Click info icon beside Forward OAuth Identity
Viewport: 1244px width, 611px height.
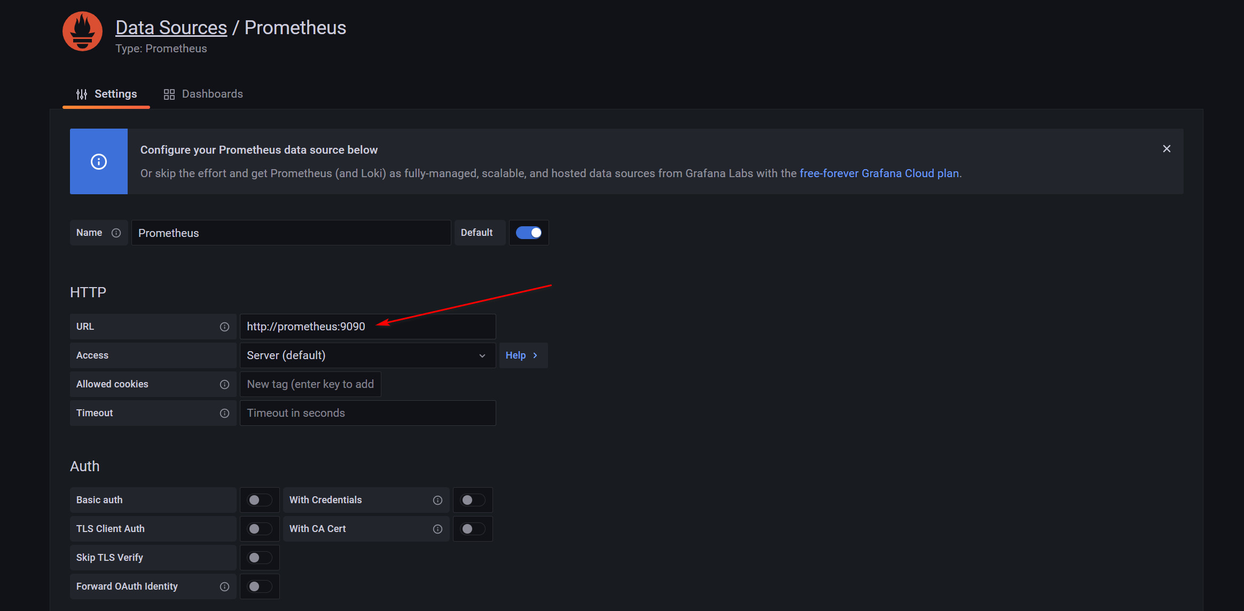pos(224,587)
